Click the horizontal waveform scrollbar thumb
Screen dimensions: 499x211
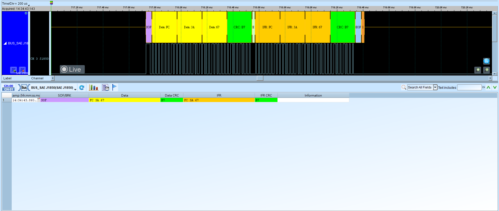tap(260, 78)
